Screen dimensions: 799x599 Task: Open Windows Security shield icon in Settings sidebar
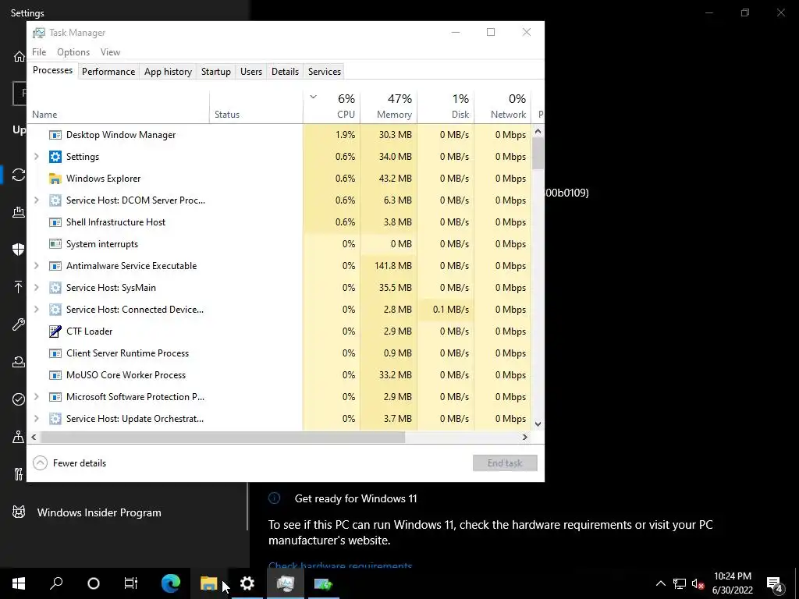point(19,249)
